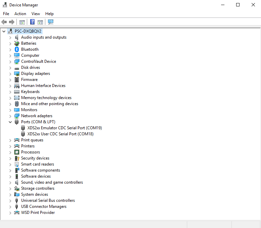Image resolution: width=261 pixels, height=228 pixels.
Task: Expand the Network adapters node
Action: (10, 116)
